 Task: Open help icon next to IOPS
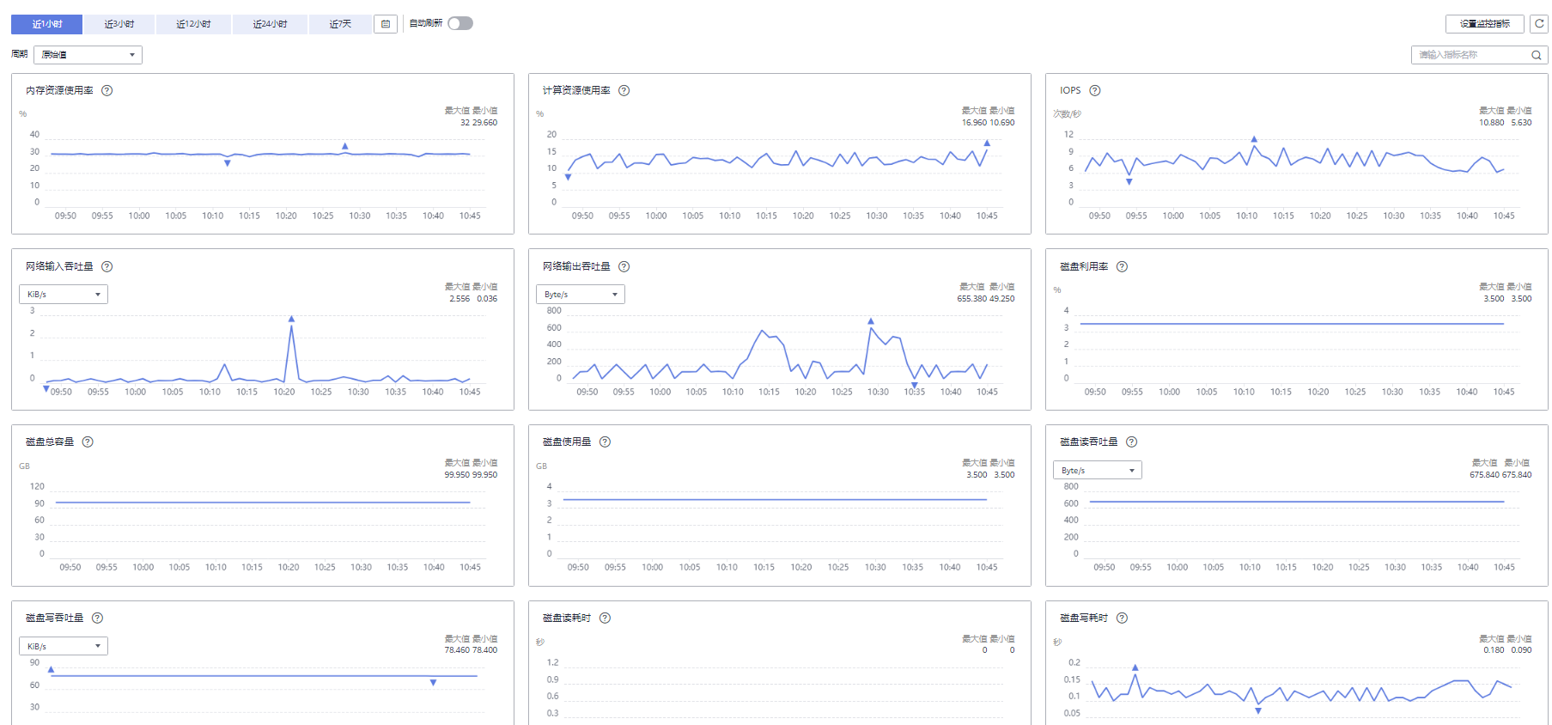coord(1095,90)
